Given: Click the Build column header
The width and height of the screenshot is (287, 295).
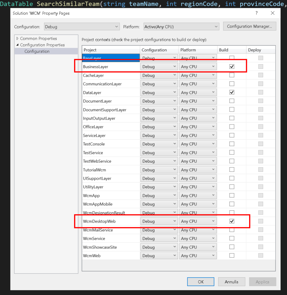Looking at the screenshot, I should [x=232, y=50].
